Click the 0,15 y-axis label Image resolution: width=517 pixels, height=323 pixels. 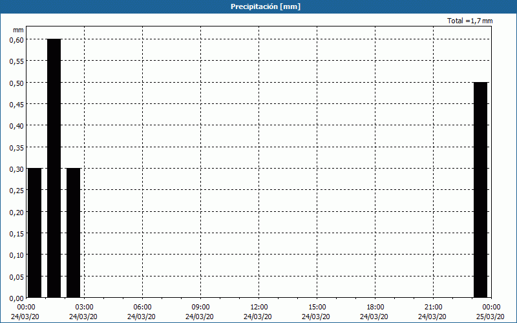[17, 234]
